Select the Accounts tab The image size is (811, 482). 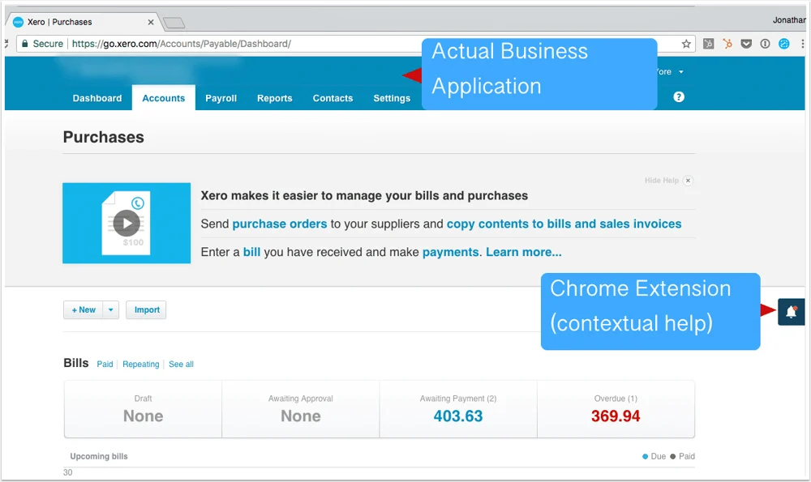pyautogui.click(x=164, y=98)
